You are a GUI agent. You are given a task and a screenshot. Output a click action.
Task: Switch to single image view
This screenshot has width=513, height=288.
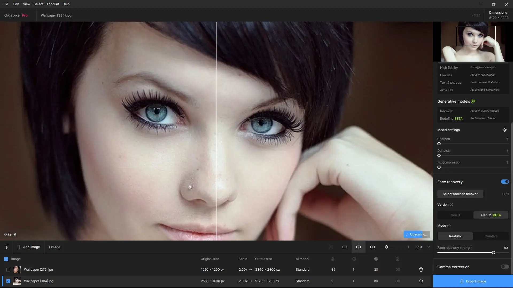click(x=345, y=247)
